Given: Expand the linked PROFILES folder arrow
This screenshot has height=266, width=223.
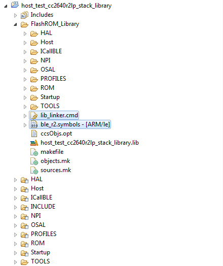Looking at the screenshot, I should pos(15,235).
